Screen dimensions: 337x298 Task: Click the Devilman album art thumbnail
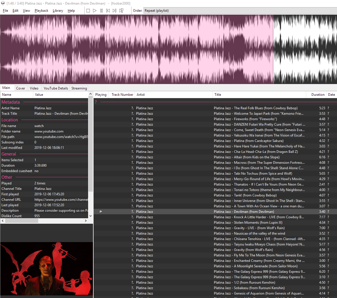point(47,268)
